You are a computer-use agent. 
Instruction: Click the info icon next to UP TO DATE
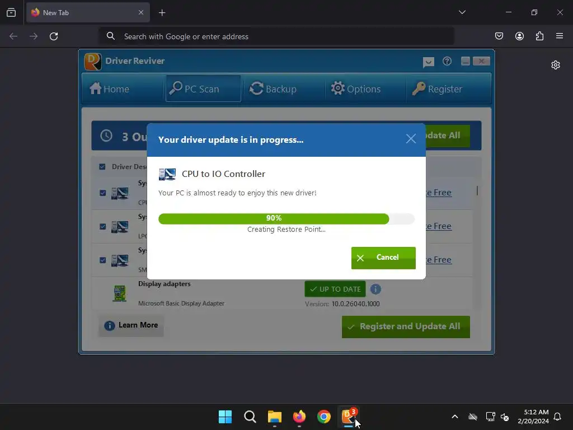pyautogui.click(x=375, y=289)
